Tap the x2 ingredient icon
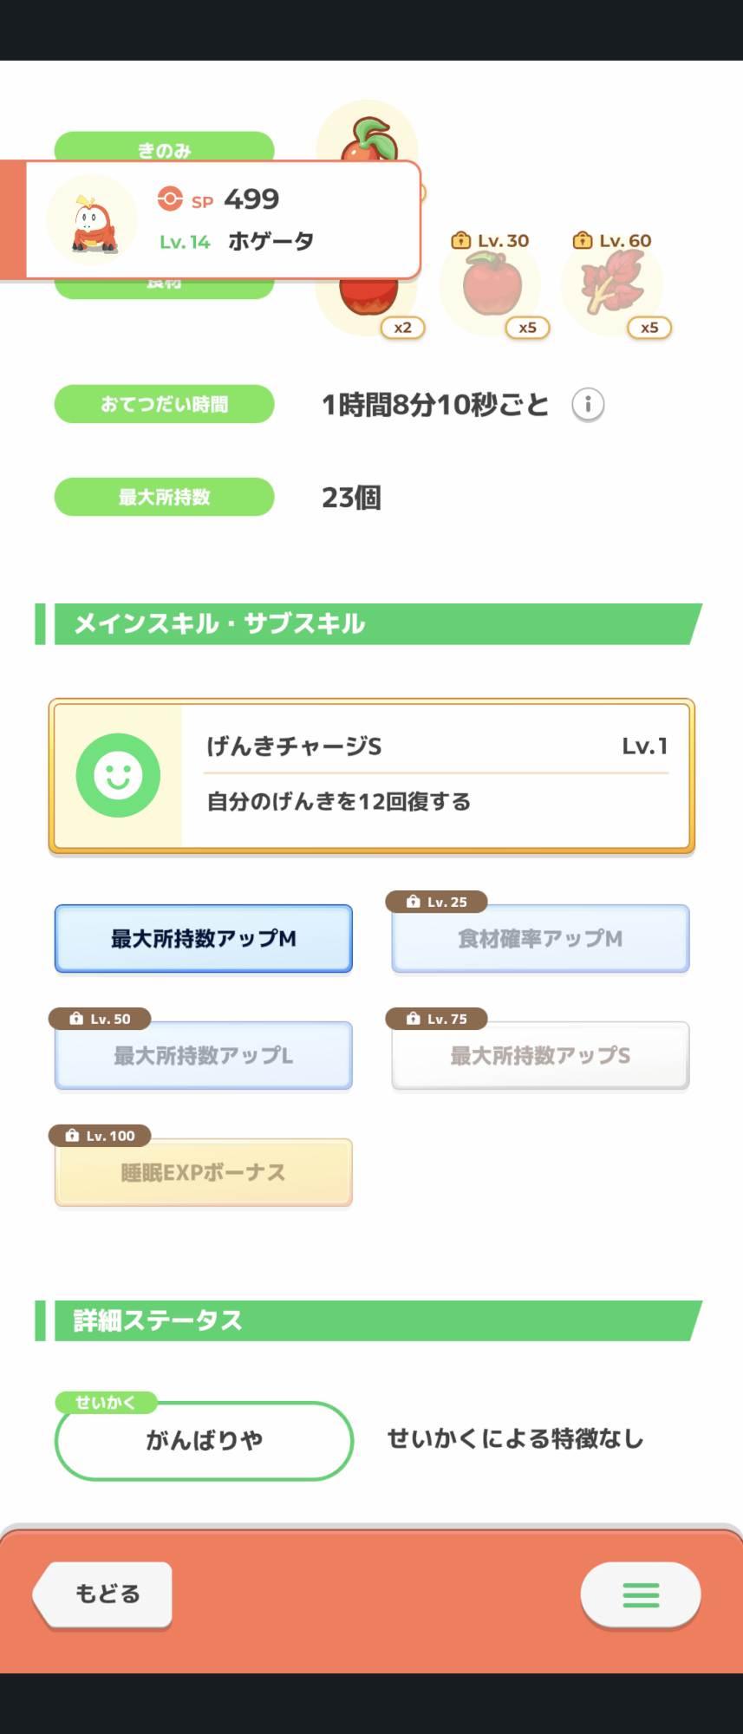Screen dimensions: 743x1734 pos(369,305)
